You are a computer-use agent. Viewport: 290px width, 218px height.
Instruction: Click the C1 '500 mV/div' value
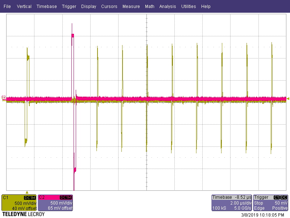click(x=25, y=203)
